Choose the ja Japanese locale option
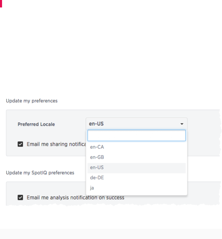 (x=92, y=188)
